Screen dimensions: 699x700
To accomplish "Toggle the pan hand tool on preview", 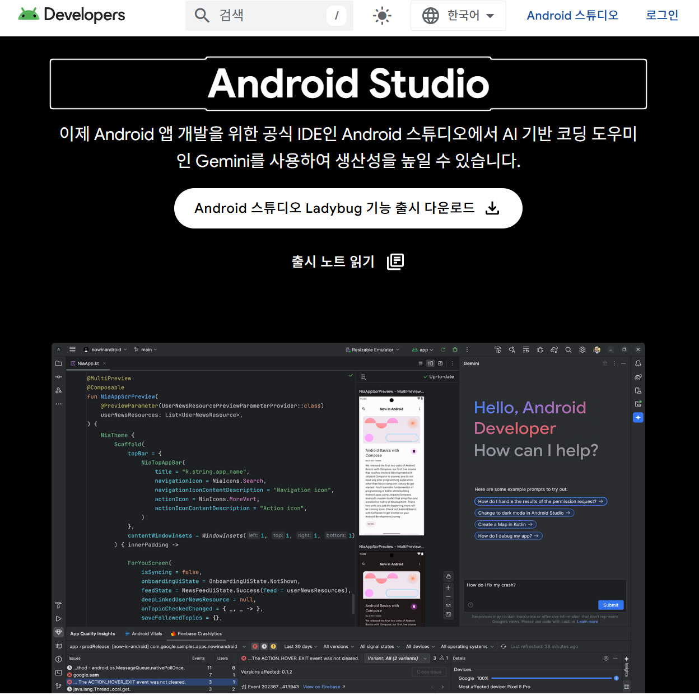I will [448, 576].
